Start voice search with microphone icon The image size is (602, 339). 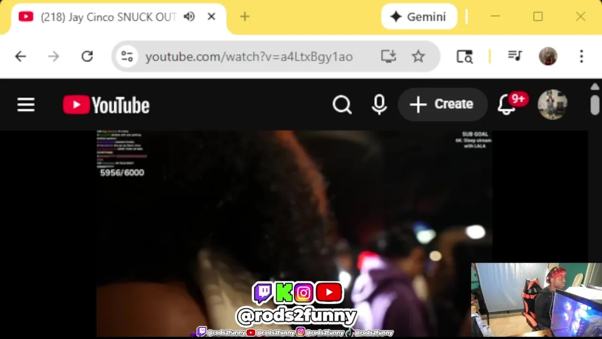click(x=379, y=105)
